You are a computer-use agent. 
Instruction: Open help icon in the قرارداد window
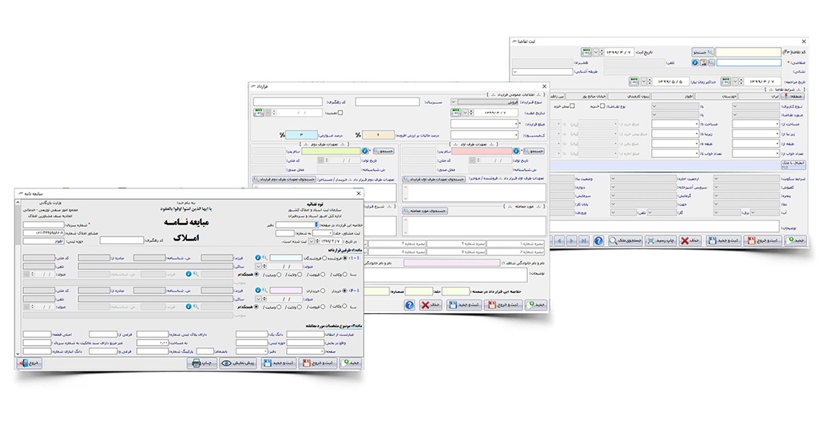(x=409, y=305)
